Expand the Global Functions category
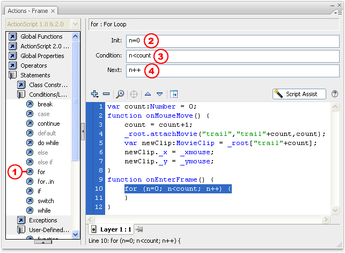Viewport: 345px width, 253px height. click(41, 37)
